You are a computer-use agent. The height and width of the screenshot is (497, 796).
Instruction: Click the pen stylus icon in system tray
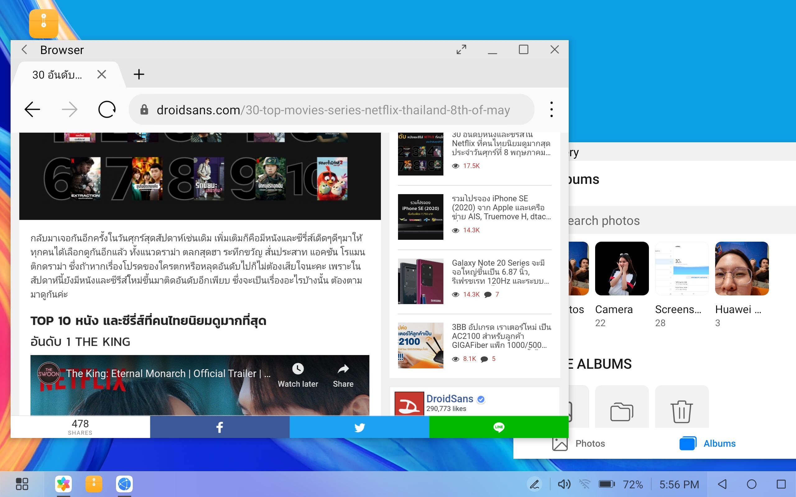point(535,484)
